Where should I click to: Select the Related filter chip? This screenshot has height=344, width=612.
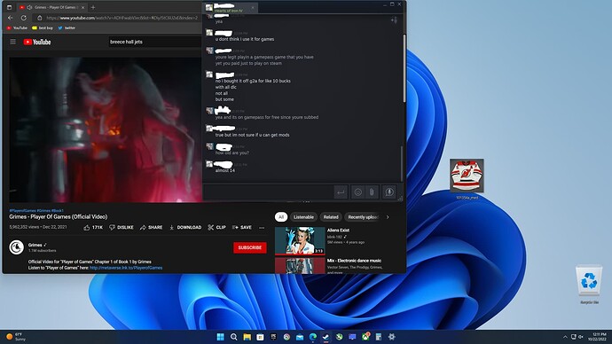click(331, 217)
